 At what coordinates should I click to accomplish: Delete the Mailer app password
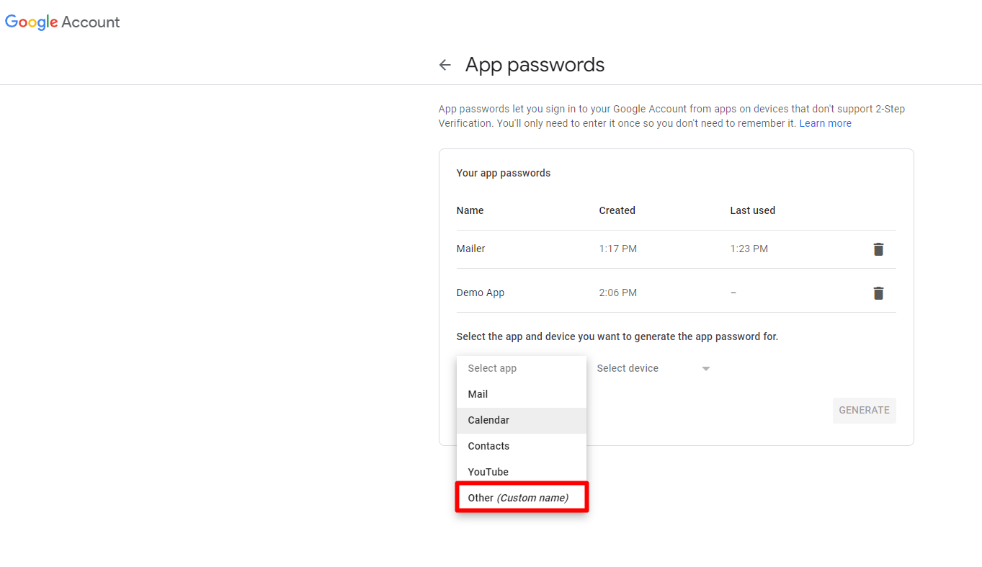coord(878,249)
